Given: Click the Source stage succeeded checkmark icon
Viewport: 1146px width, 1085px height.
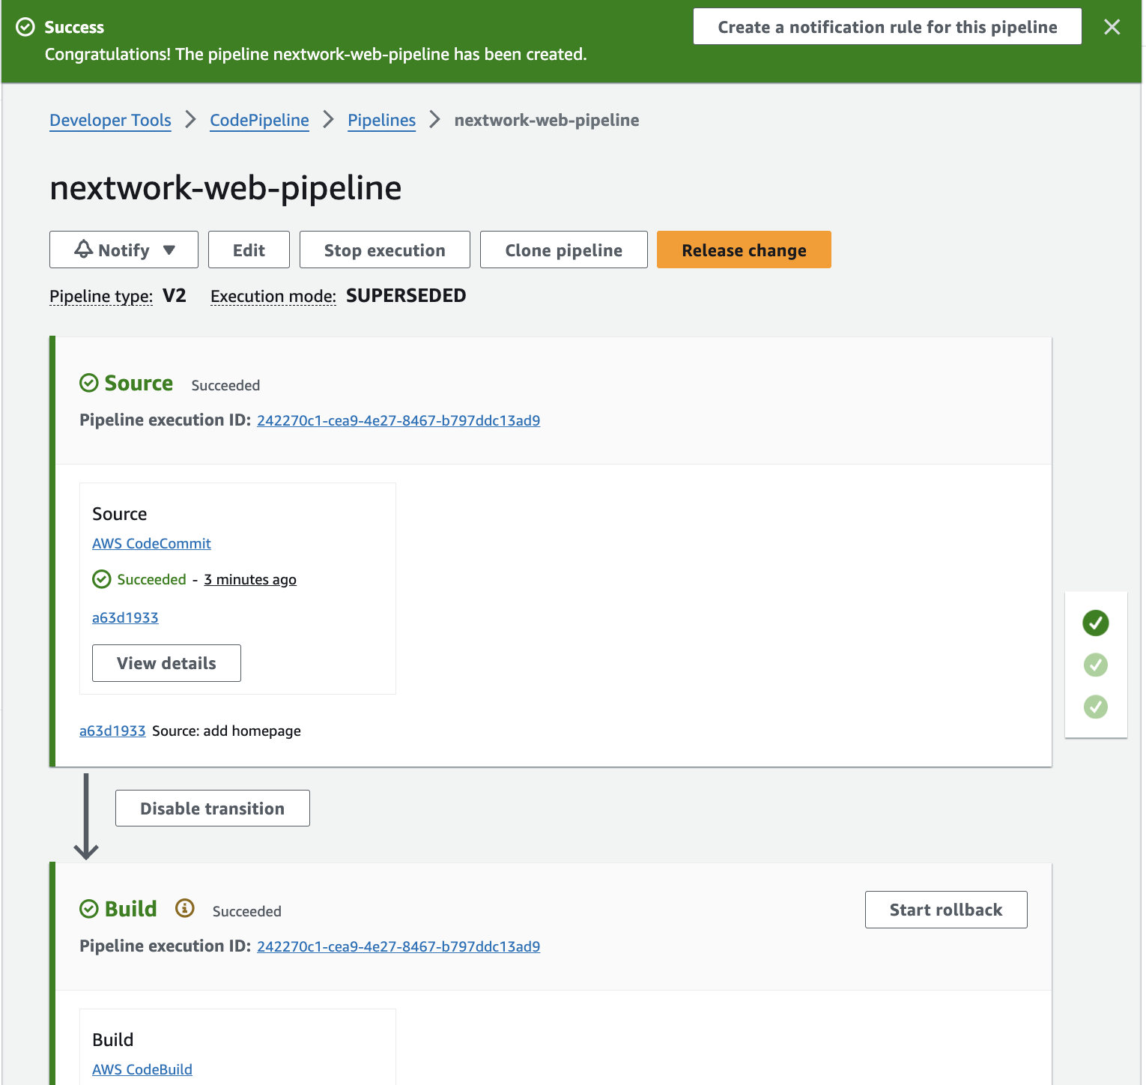Looking at the screenshot, I should [89, 383].
